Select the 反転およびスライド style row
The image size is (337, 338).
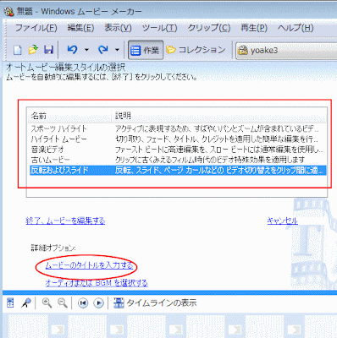pyautogui.click(x=178, y=170)
